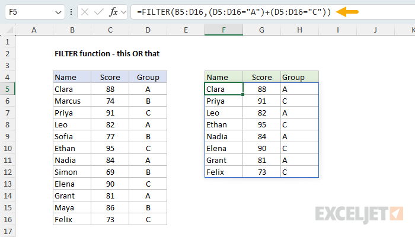Select column B header
This screenshot has width=415, height=237.
point(72,30)
